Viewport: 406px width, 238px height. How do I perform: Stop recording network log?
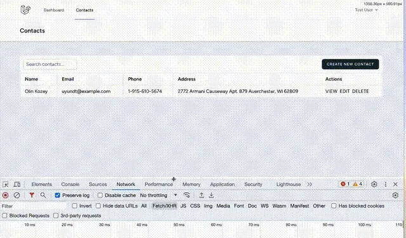click(x=6, y=195)
